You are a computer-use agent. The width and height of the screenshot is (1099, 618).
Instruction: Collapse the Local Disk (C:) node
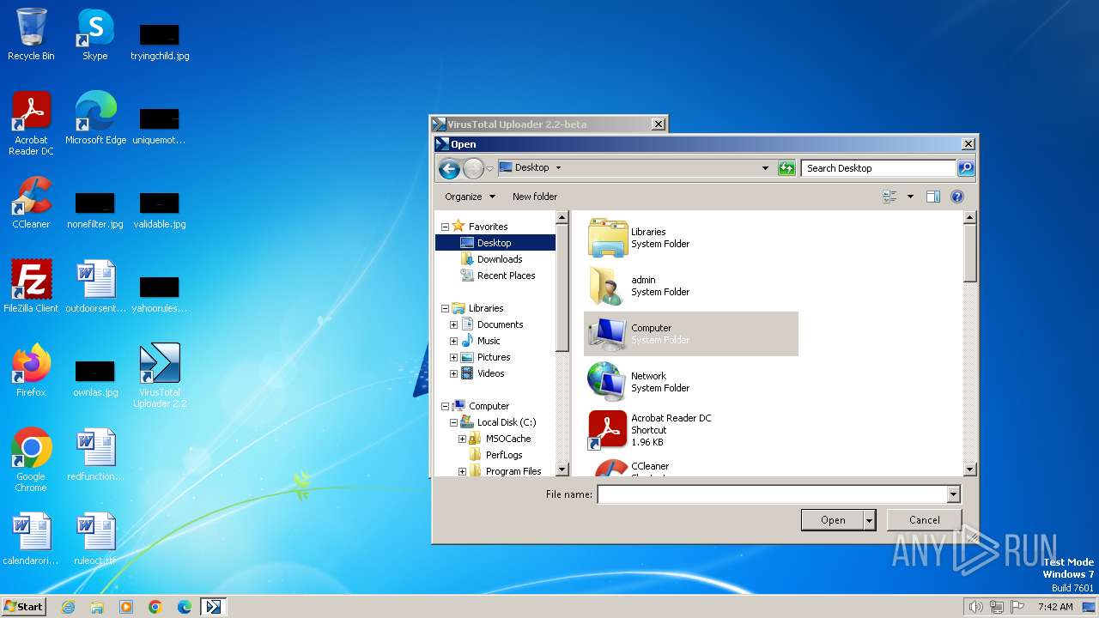[x=453, y=422]
